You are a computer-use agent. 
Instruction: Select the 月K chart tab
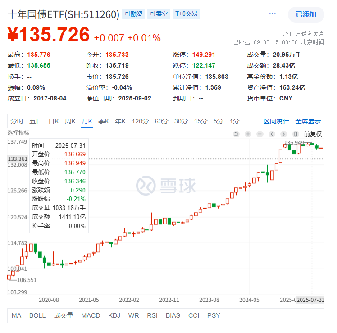[x=87, y=121]
